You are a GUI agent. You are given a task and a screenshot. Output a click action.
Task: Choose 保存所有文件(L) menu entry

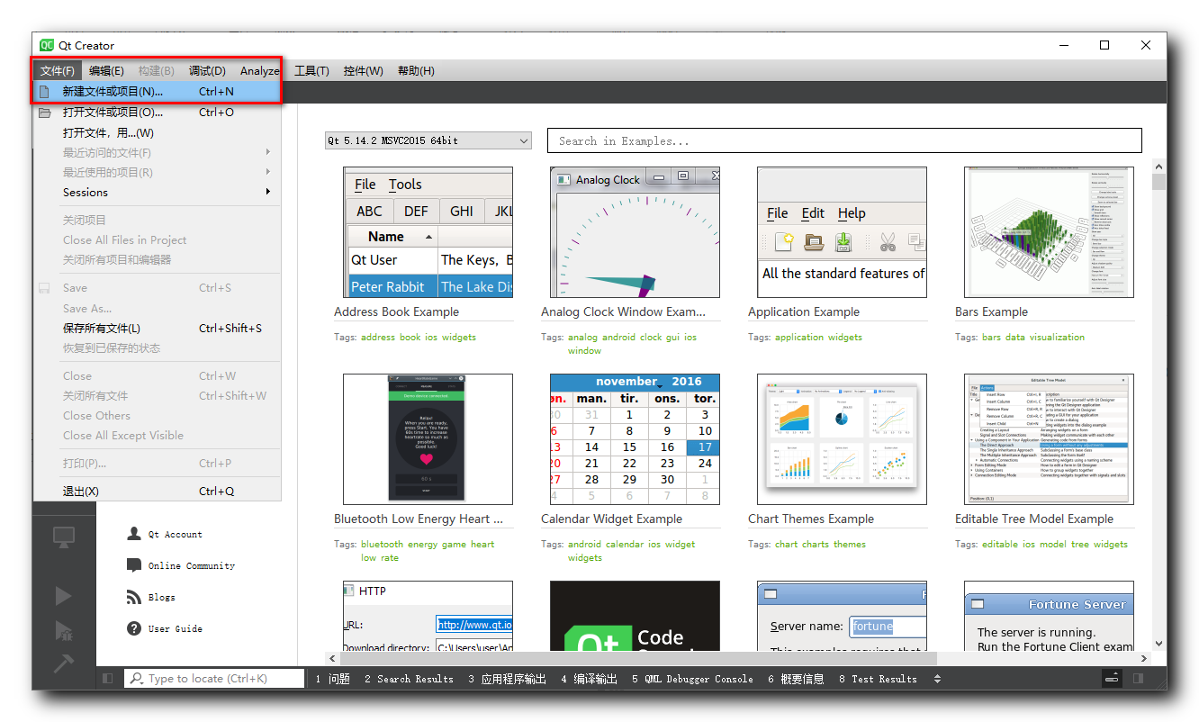click(x=158, y=328)
